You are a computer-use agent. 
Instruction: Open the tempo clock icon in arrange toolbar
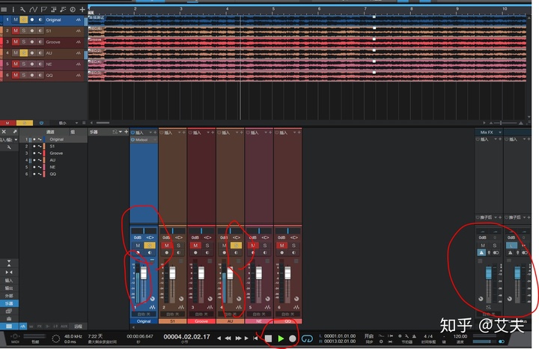[x=73, y=9]
